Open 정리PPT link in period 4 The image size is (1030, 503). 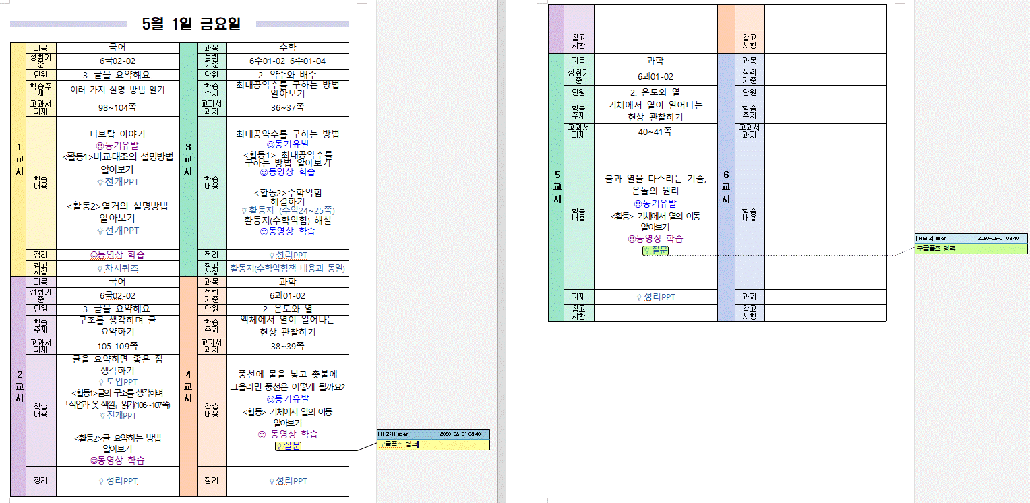(x=288, y=481)
